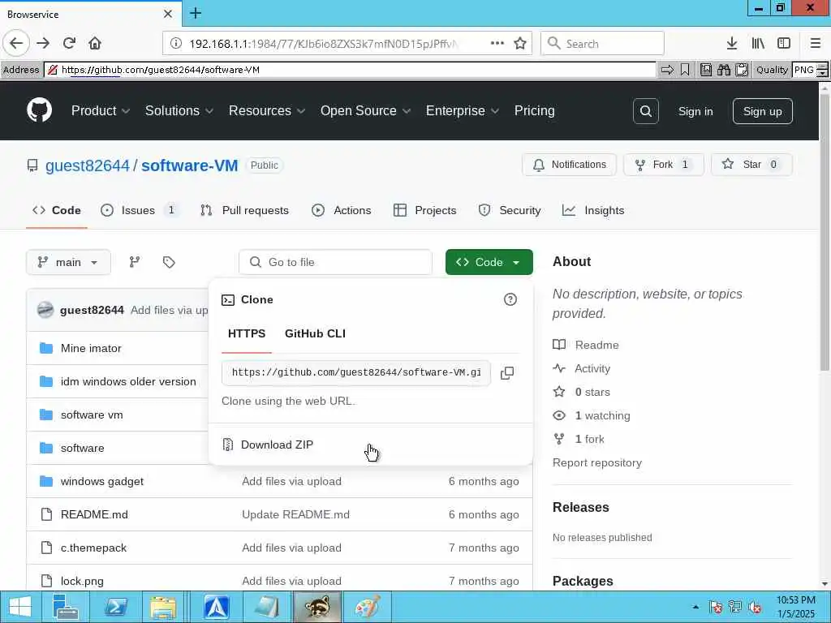Screen dimensions: 831x623
Task: Select the GitHub CLI clone tab
Action: [x=316, y=333]
